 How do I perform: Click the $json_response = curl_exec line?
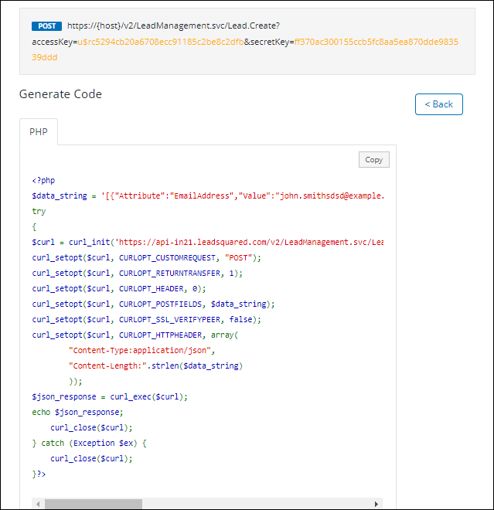pyautogui.click(x=110, y=396)
